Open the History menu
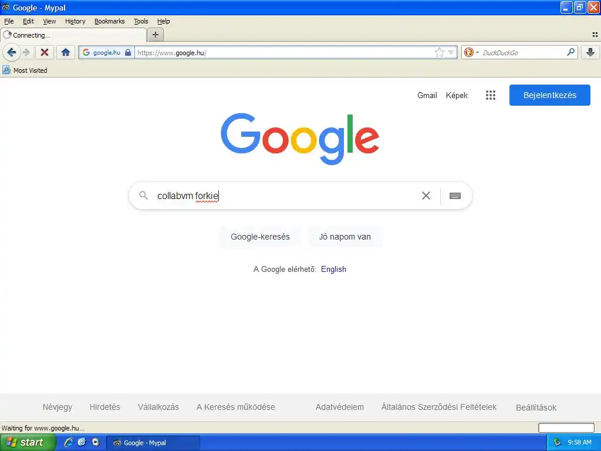This screenshot has height=451, width=601. [75, 21]
